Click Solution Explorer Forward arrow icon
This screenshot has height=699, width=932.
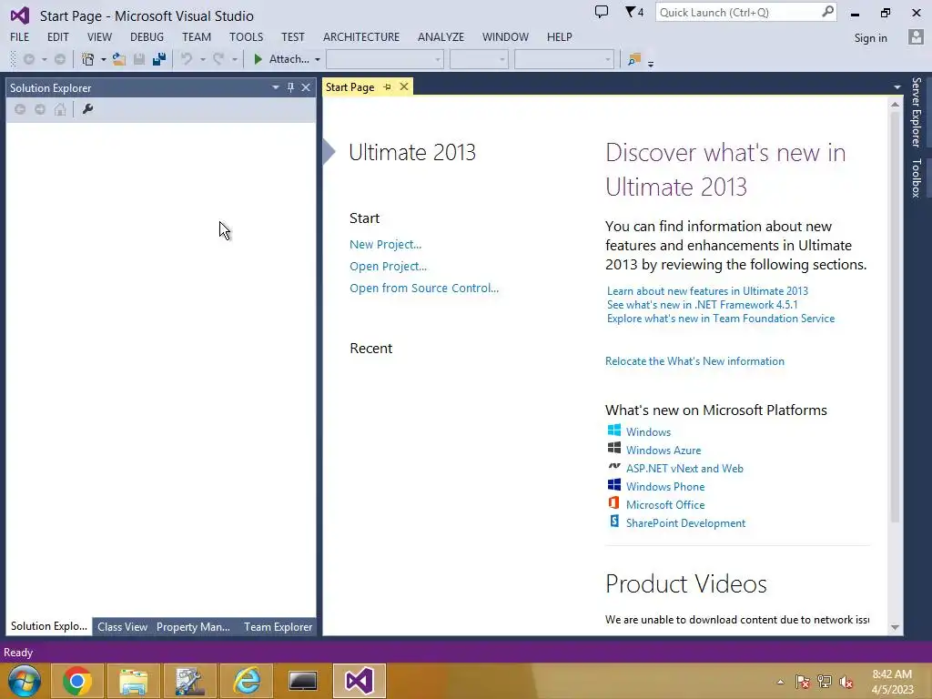40,109
